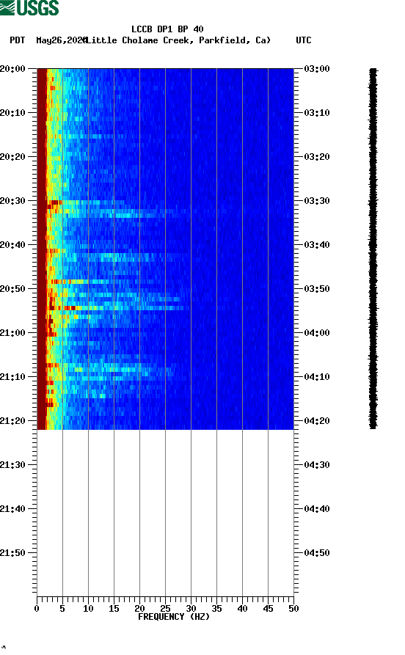The width and height of the screenshot is (405, 655).
Task: Click the '40' frequency axis label
Action: 242,609
